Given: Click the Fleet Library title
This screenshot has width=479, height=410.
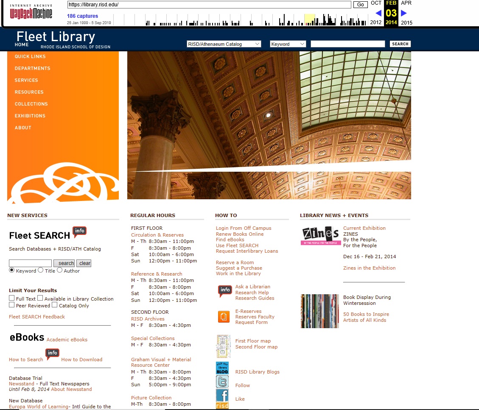Looking at the screenshot, I should (x=56, y=36).
